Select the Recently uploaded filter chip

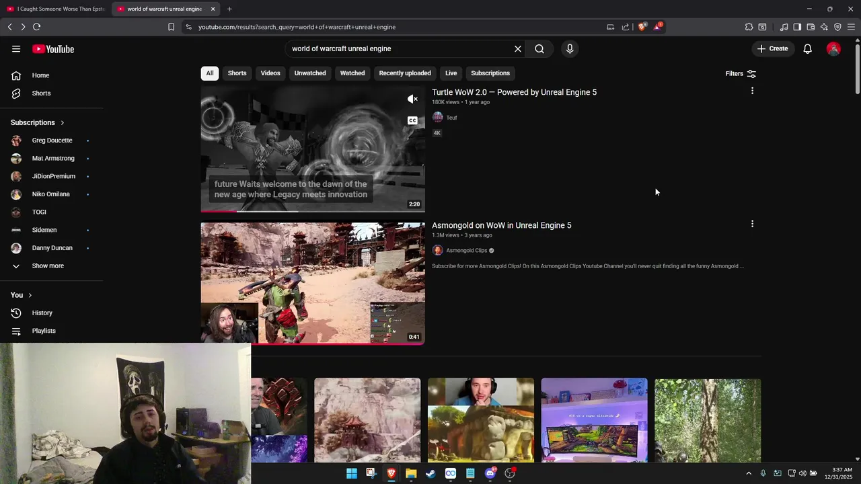[405, 73]
